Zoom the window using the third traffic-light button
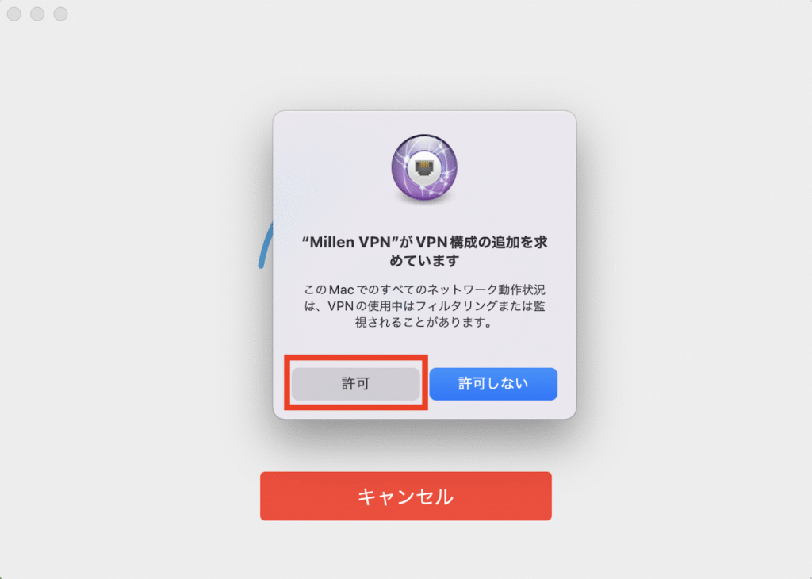The image size is (812, 579). coord(60,14)
